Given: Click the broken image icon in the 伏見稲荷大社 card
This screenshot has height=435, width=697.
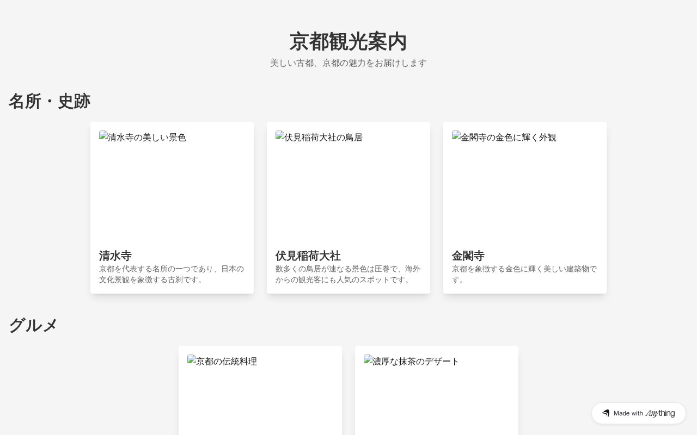Looking at the screenshot, I should (x=280, y=136).
